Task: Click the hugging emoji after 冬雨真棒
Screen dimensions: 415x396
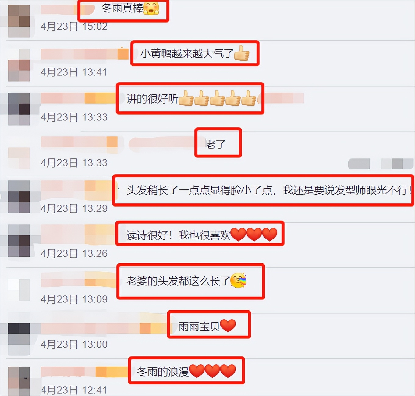Action: coord(151,8)
